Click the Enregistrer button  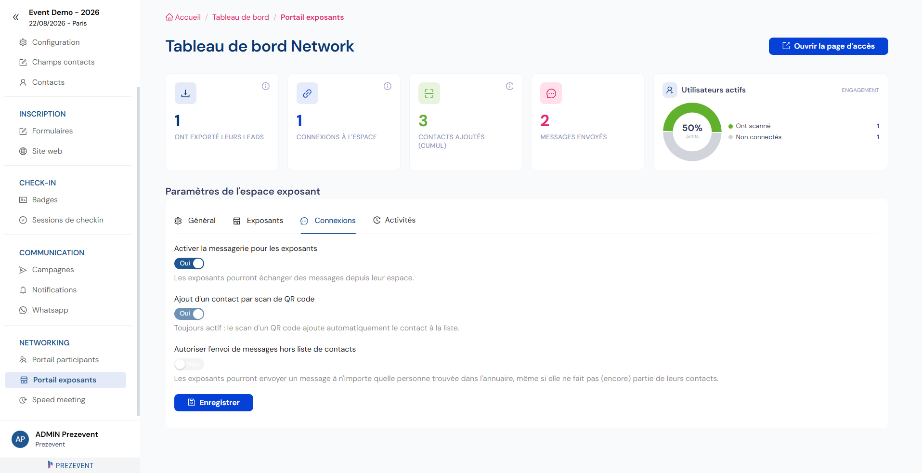pos(214,403)
